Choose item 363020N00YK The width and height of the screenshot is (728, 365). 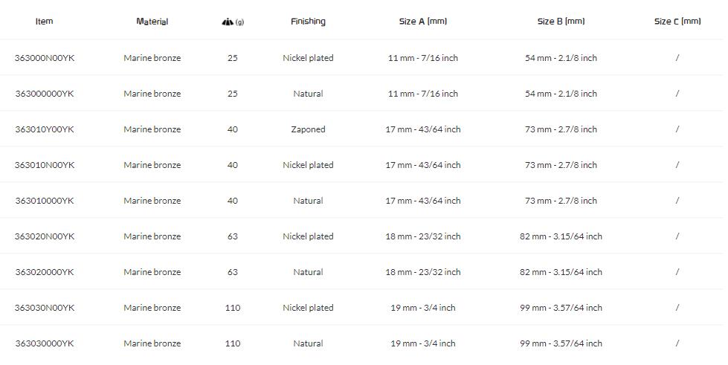tap(45, 236)
